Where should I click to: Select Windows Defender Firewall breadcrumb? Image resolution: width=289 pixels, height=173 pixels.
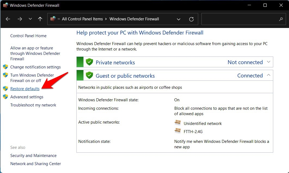click(134, 19)
